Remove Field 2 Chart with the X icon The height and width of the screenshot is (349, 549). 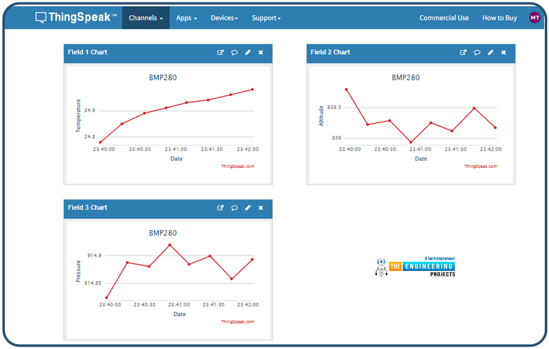point(504,52)
